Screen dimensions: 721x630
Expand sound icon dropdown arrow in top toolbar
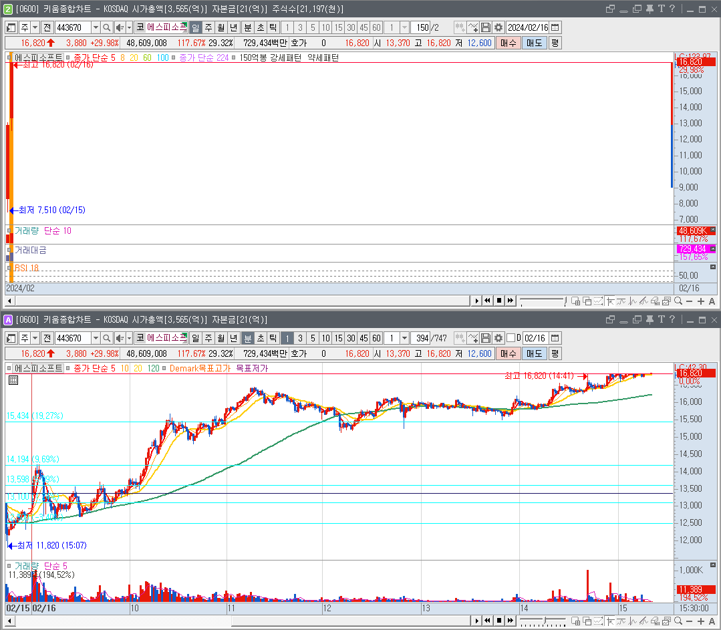point(129,27)
